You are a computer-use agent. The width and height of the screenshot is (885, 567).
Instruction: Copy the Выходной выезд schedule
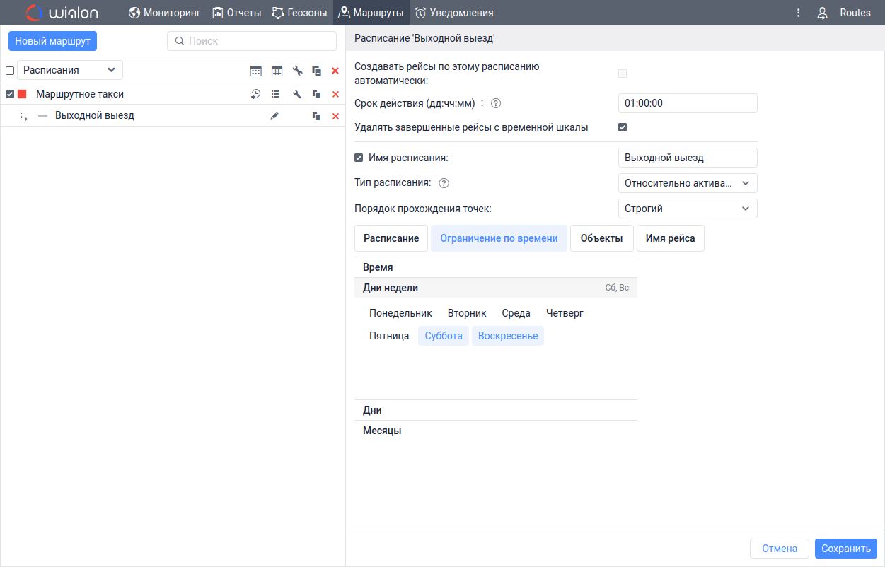pyautogui.click(x=316, y=116)
